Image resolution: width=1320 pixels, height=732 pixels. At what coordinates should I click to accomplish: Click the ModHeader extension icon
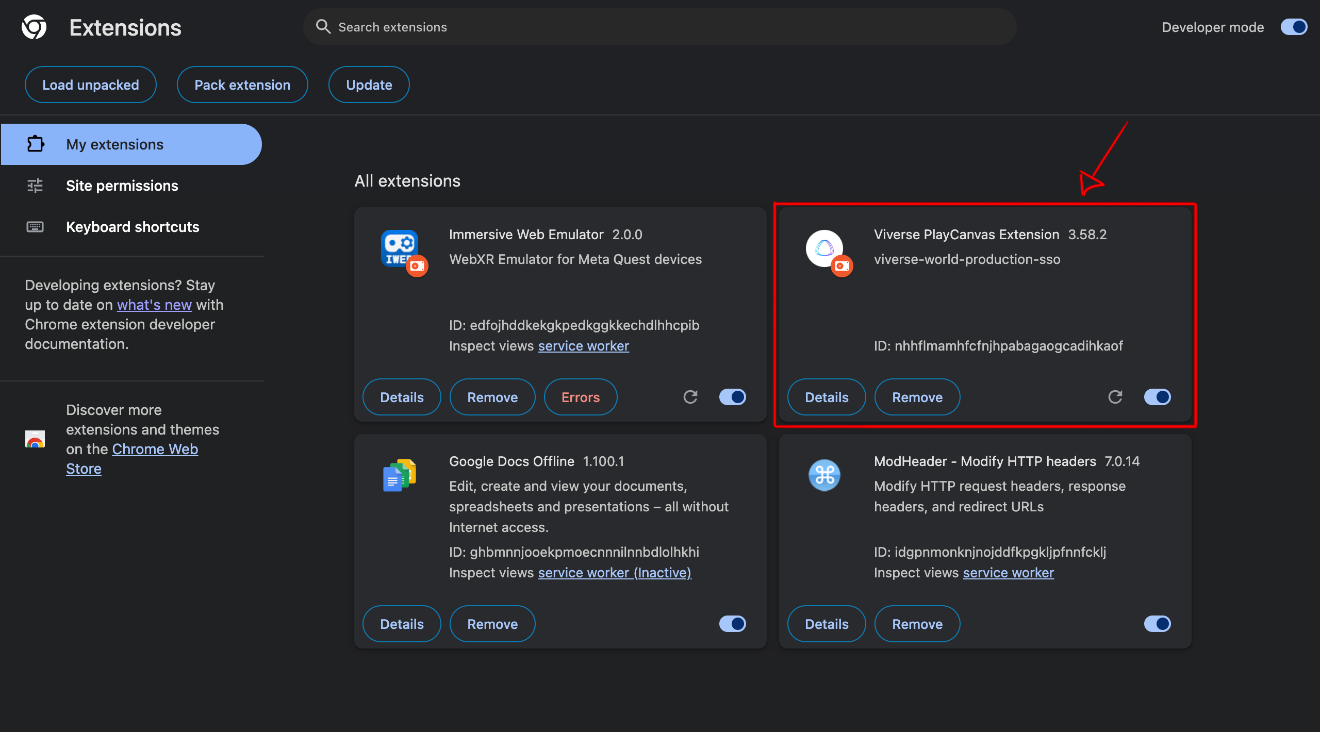click(824, 475)
